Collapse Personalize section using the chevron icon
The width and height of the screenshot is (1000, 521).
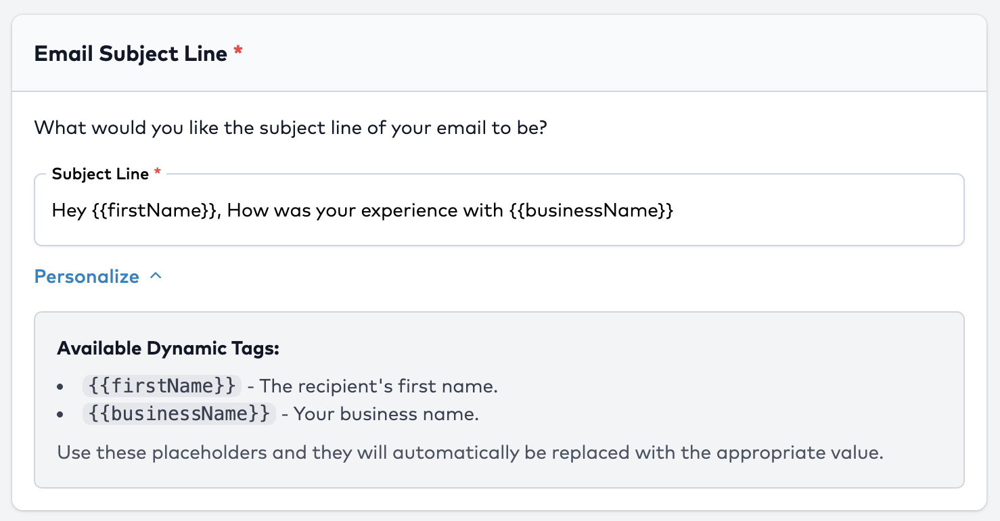coord(156,277)
